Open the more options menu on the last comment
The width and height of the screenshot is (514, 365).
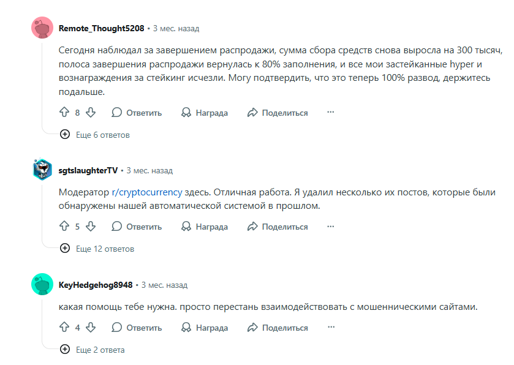[x=331, y=328]
